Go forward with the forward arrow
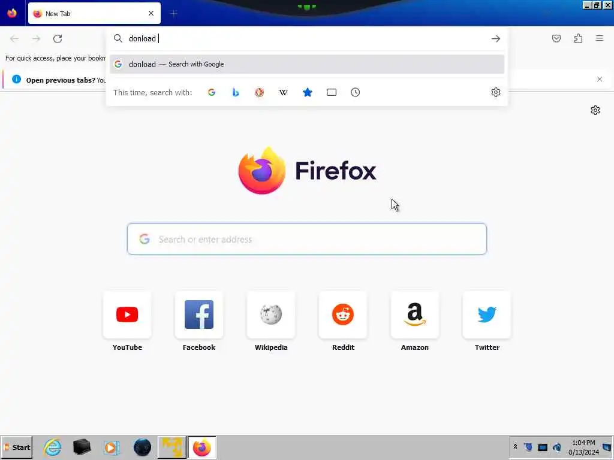This screenshot has width=614, height=460. click(36, 38)
